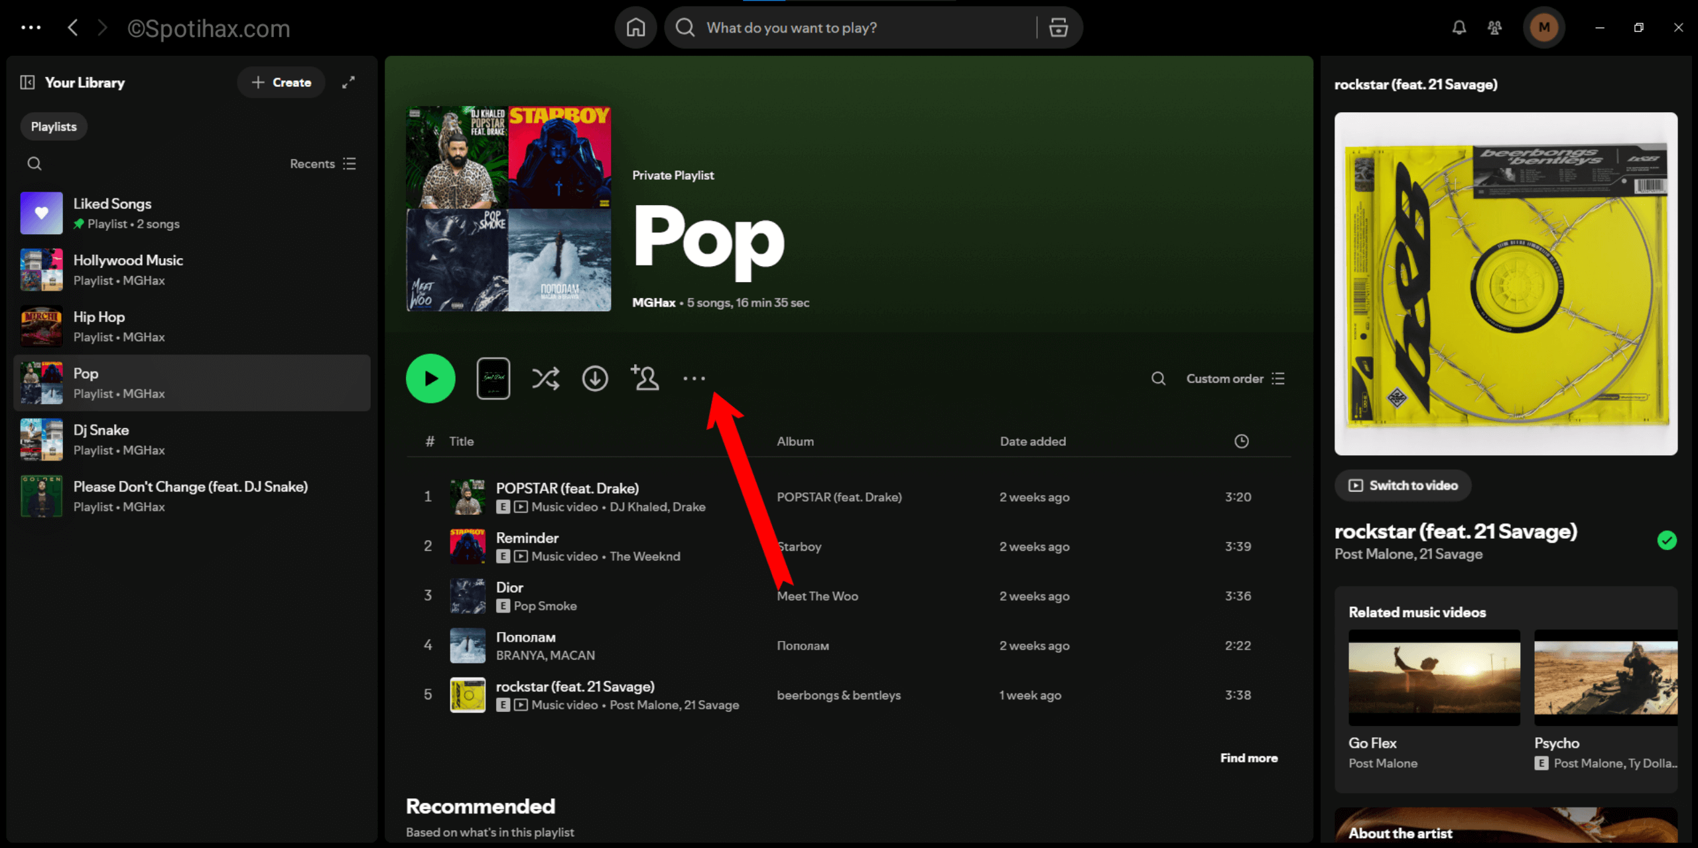Open notifications bell
This screenshot has height=848, width=1698.
coord(1459,27)
